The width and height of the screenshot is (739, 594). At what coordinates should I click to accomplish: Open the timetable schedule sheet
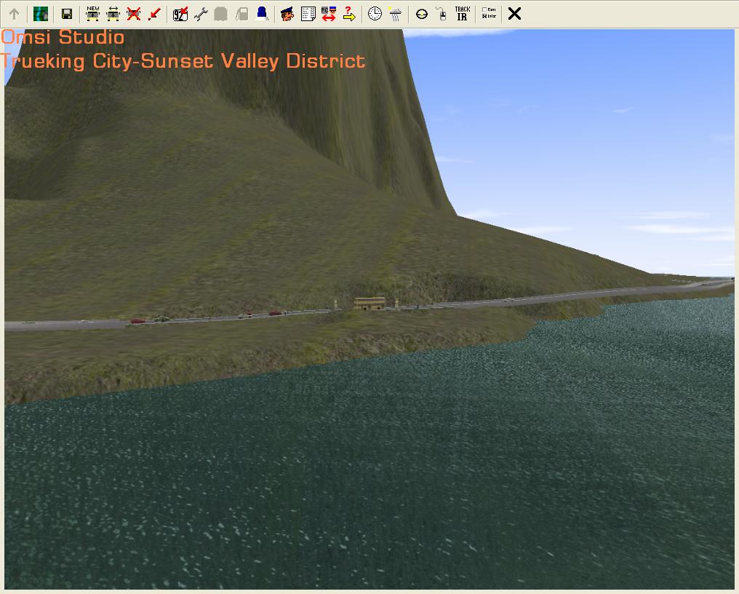coord(308,14)
